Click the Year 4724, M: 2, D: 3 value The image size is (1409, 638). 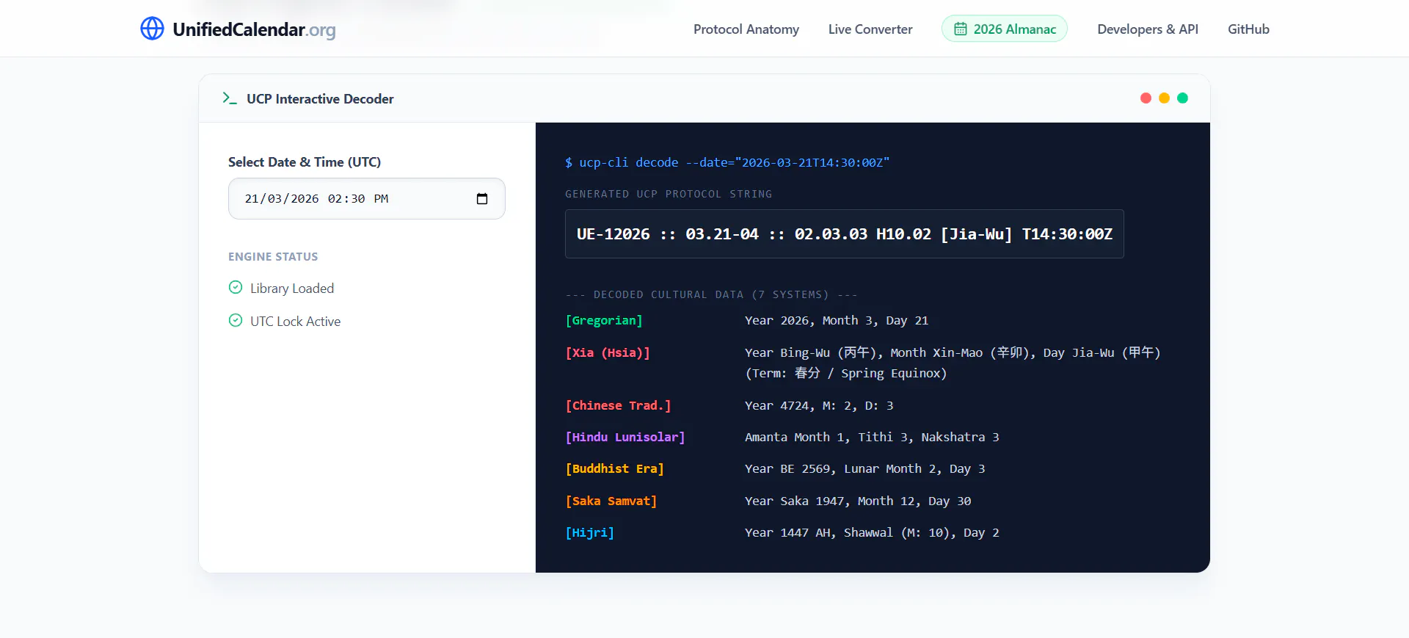tap(819, 405)
